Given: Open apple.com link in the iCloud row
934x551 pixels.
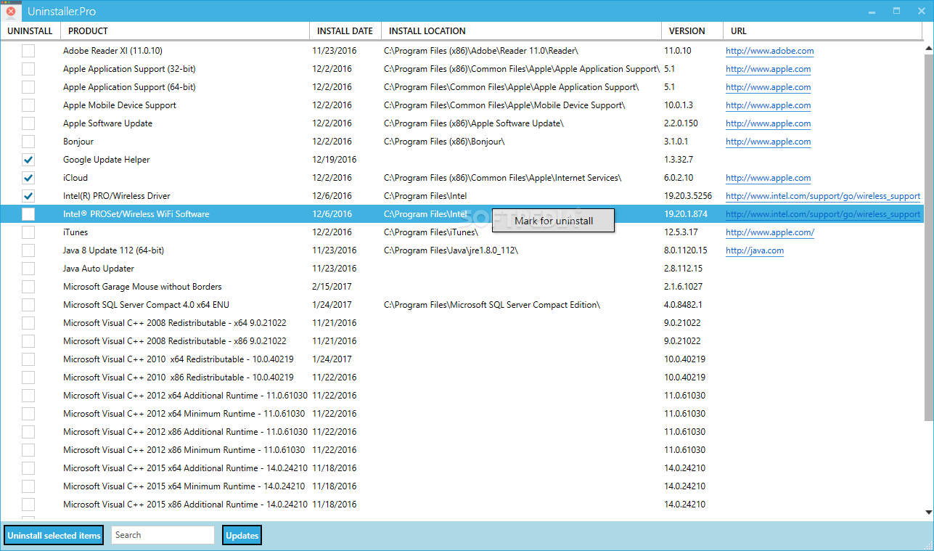Looking at the screenshot, I should [x=768, y=178].
